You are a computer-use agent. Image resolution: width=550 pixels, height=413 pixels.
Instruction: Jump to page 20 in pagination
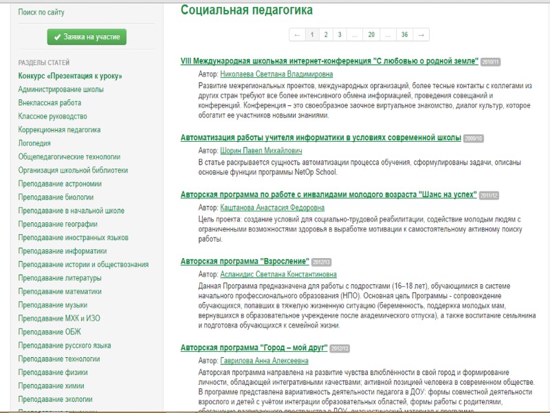(x=371, y=34)
